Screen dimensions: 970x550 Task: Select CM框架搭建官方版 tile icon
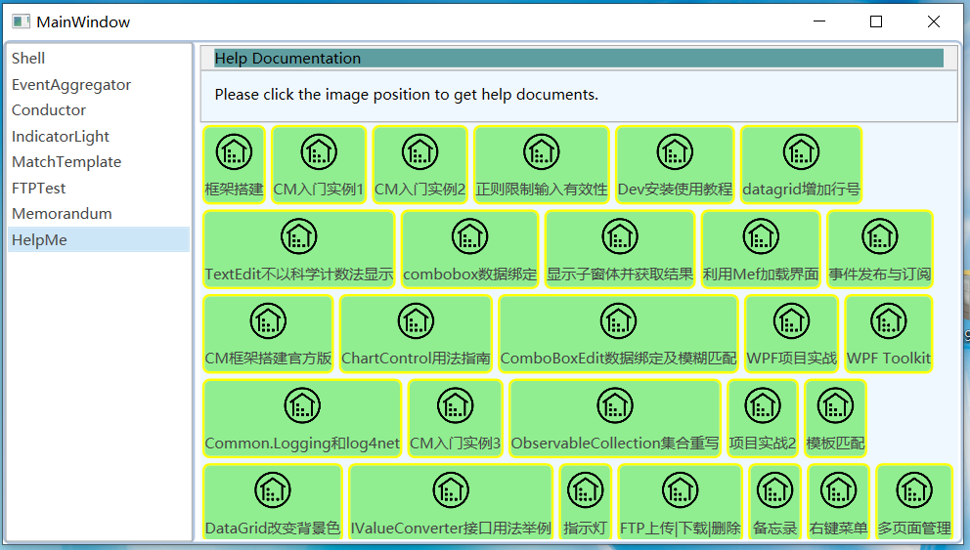[268, 321]
